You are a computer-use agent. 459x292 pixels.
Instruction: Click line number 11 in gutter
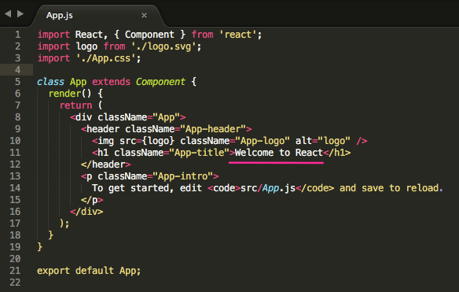pyautogui.click(x=15, y=153)
